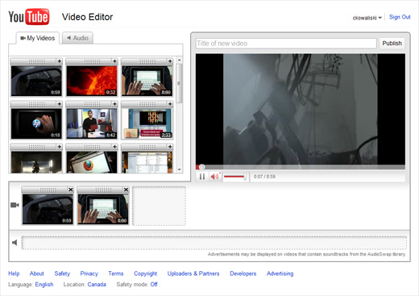
Task: Open the Copyright link
Action: [x=145, y=273]
